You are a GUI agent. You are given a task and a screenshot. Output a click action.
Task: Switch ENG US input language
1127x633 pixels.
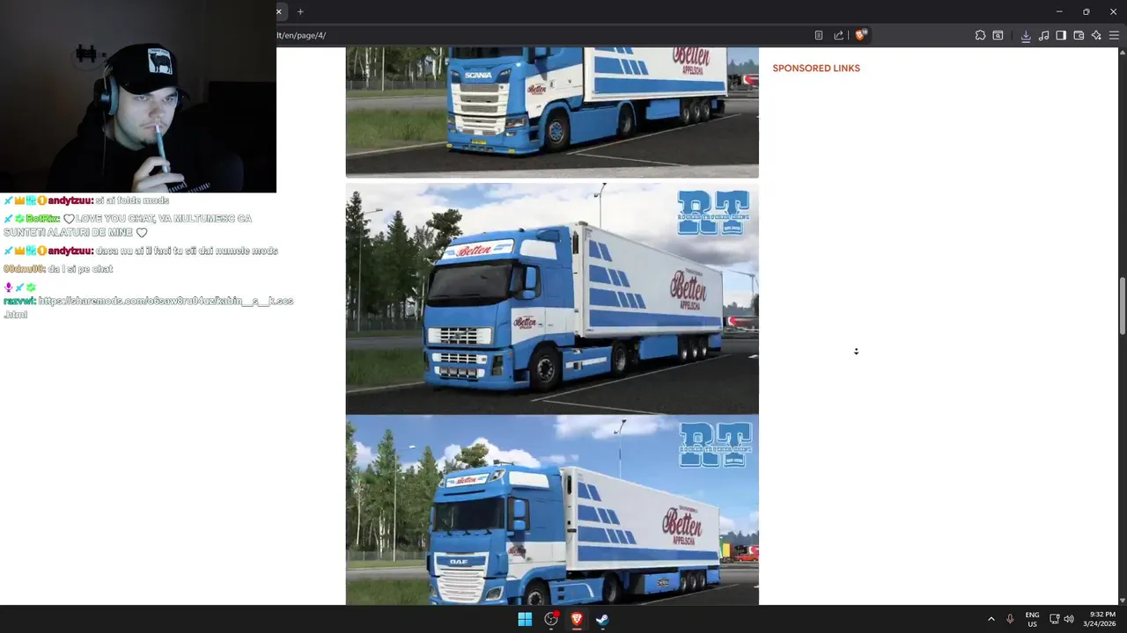coord(1032,619)
